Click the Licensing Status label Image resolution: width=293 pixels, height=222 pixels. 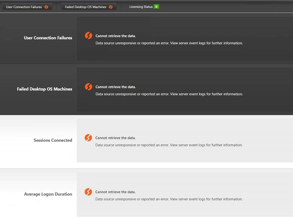[141, 7]
